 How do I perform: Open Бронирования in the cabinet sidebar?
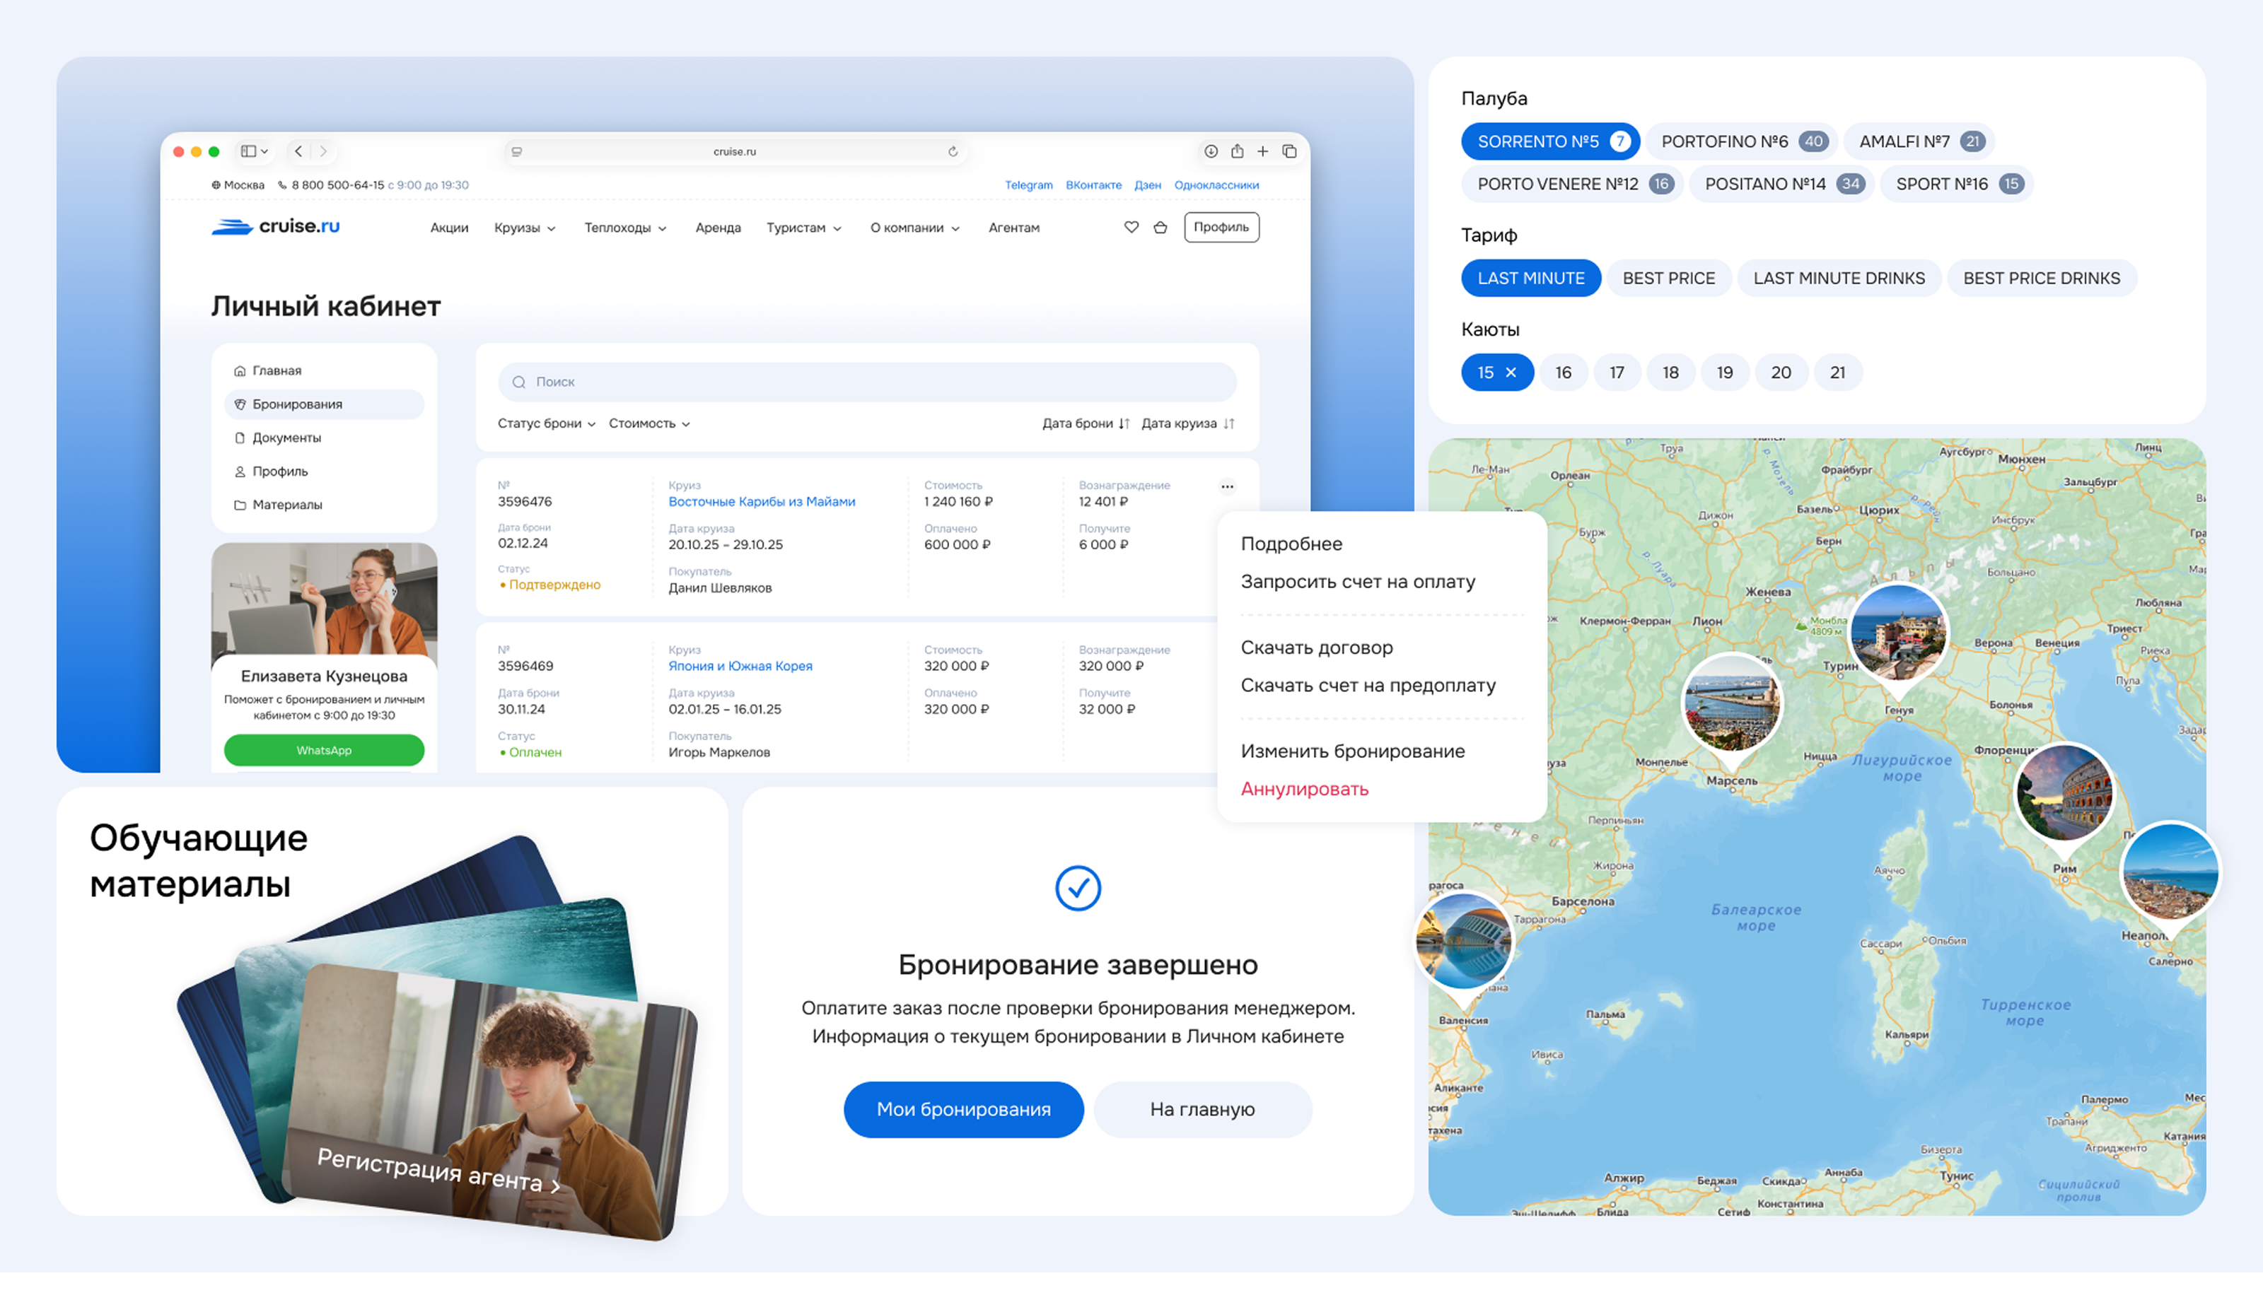click(324, 405)
